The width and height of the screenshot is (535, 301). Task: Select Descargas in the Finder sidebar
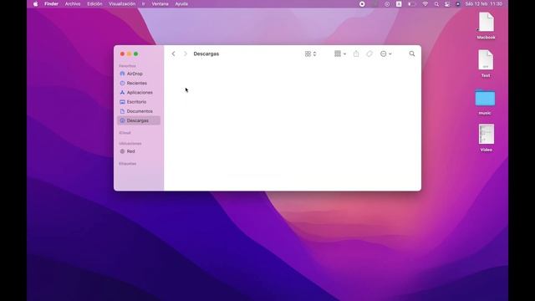point(139,120)
